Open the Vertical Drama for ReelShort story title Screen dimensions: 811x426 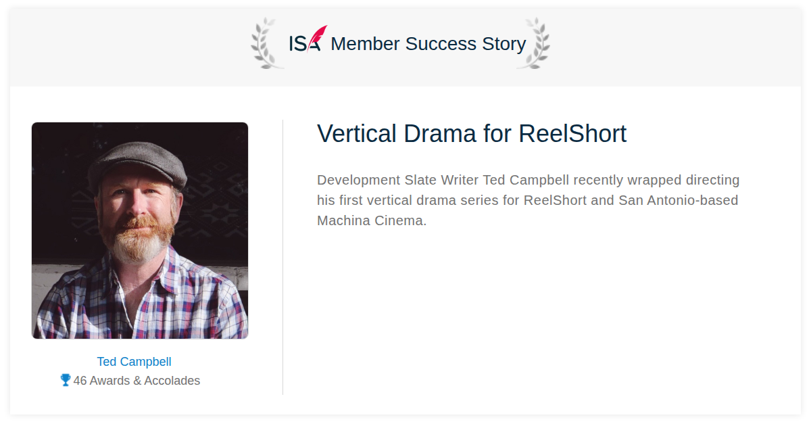pyautogui.click(x=472, y=134)
